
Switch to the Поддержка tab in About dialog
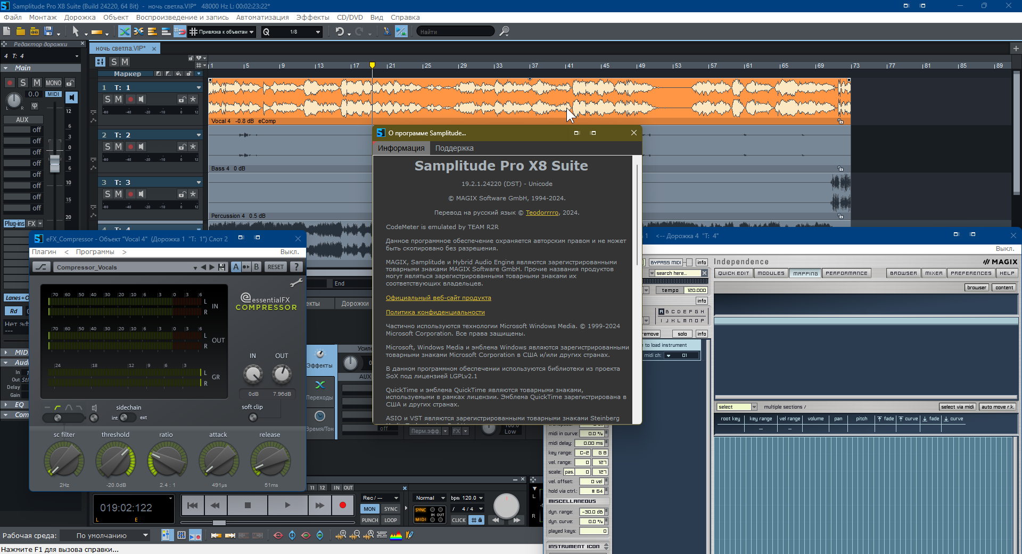point(454,148)
